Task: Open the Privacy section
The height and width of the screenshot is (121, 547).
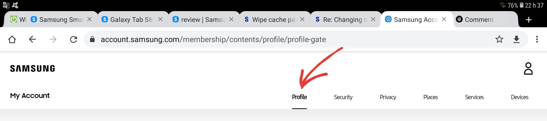Action: click(388, 97)
